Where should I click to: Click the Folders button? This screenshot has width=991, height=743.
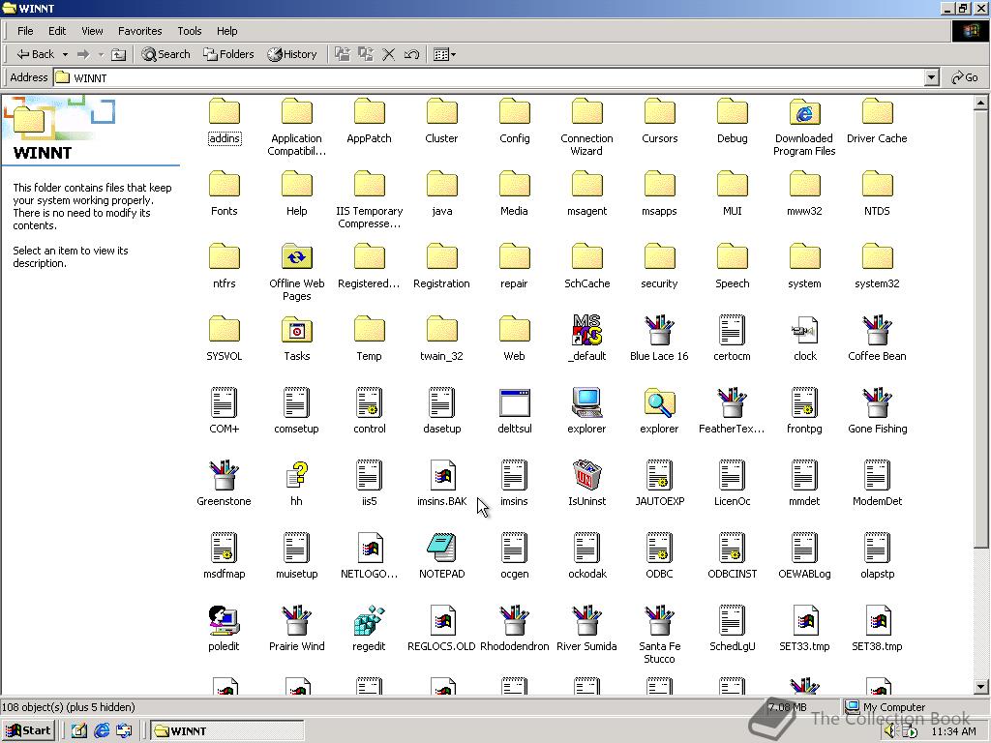228,54
